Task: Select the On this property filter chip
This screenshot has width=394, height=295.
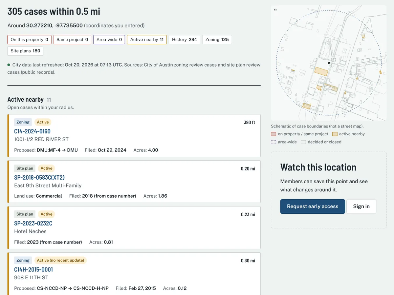Action: [29, 40]
